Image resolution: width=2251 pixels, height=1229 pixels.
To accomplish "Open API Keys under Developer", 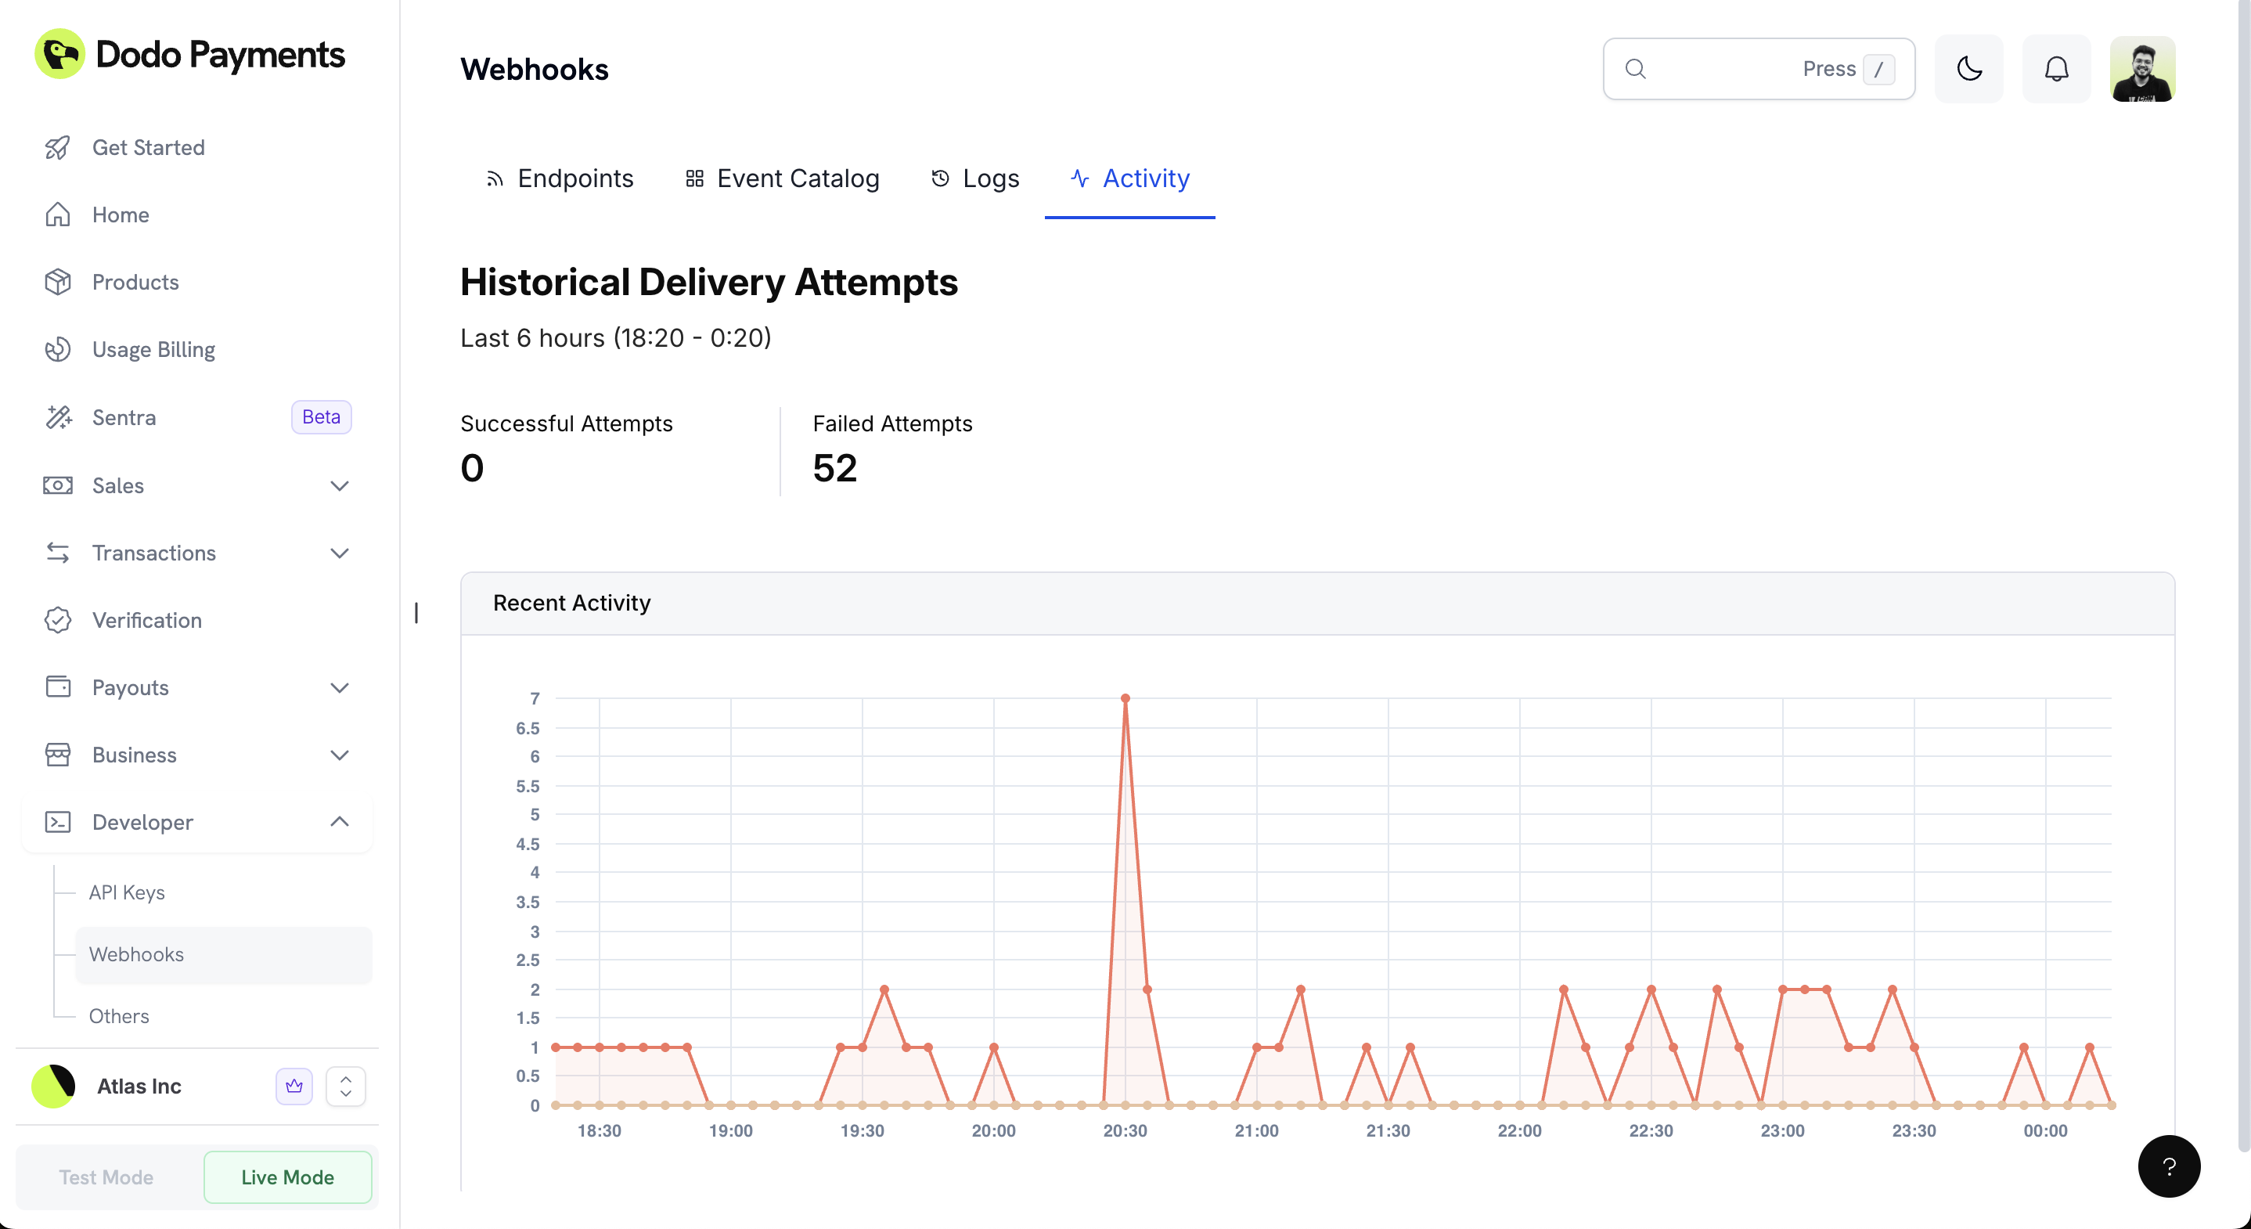I will pyautogui.click(x=127, y=892).
